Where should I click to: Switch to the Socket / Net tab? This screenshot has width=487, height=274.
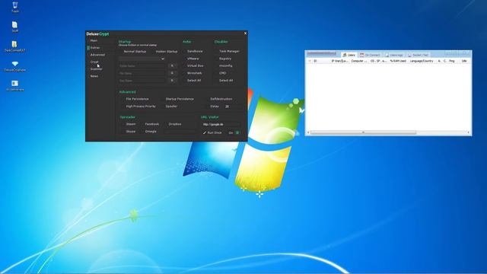418,55
